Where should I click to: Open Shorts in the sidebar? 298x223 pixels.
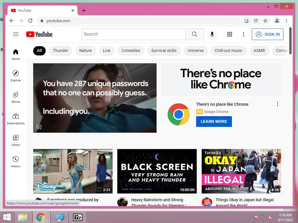(x=16, y=97)
